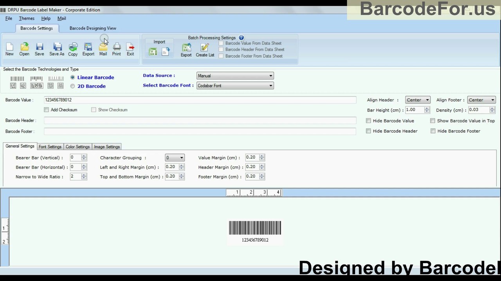
Task: Open the Mail menu
Action: click(61, 18)
